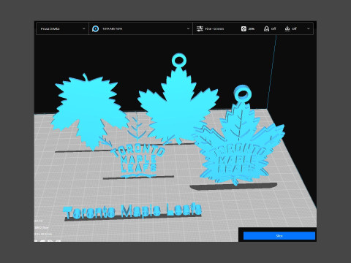This screenshot has height=263, width=351.
Task: Open the material and nozzle selector dropdown
Action: tap(140, 28)
